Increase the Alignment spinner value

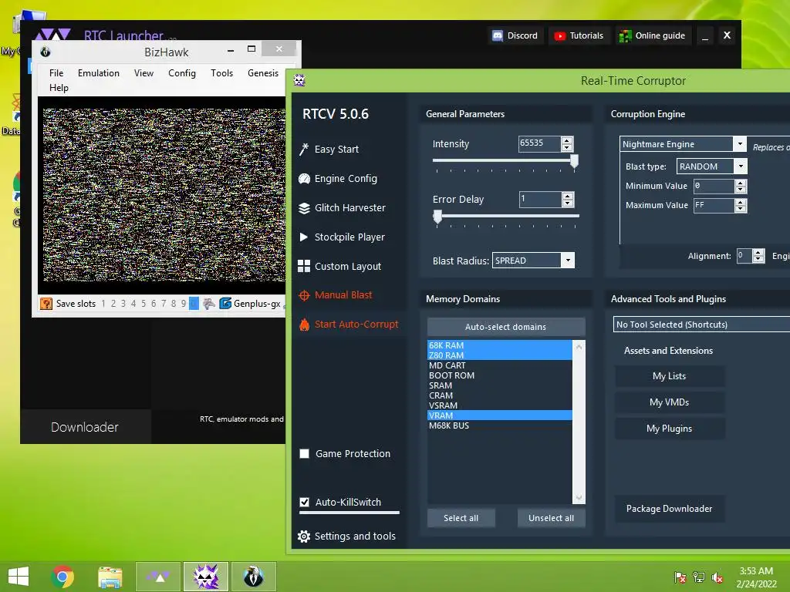[x=758, y=253]
